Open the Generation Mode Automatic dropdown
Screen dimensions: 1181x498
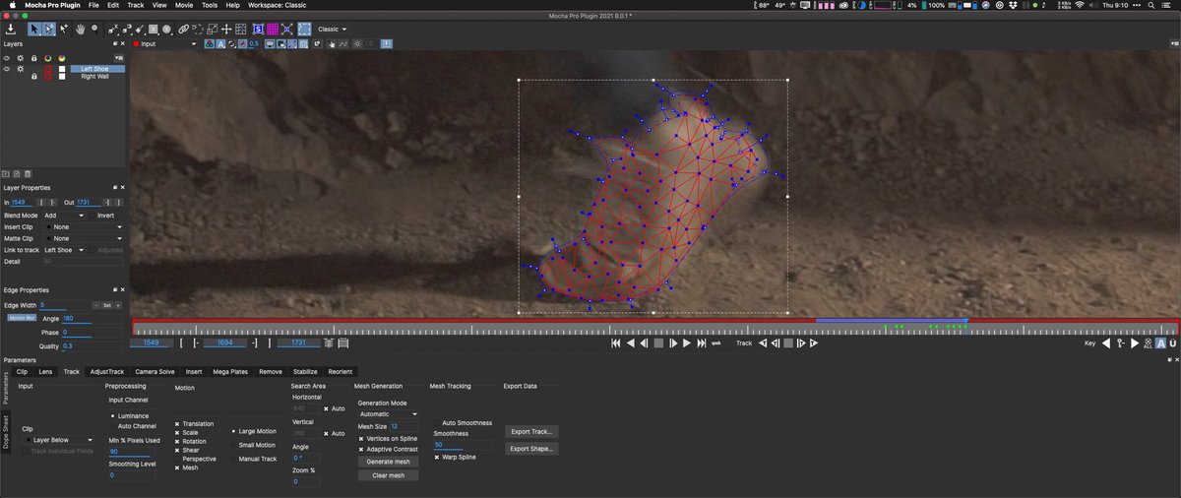click(x=388, y=414)
